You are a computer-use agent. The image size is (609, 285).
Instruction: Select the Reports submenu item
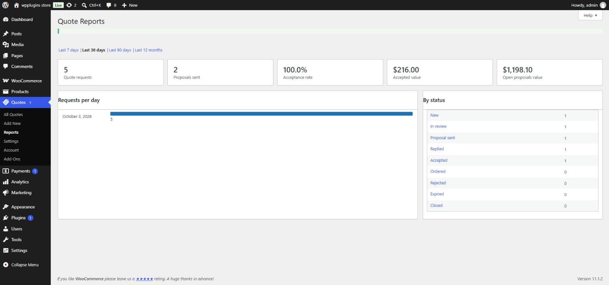(11, 133)
